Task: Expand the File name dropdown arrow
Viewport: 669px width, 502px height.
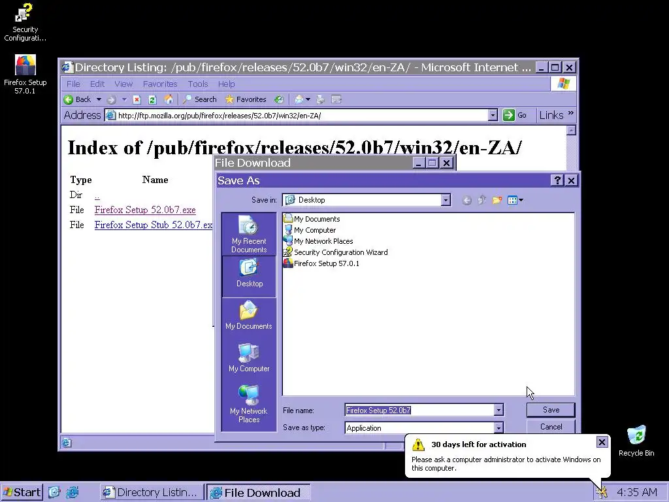Action: 498,410
